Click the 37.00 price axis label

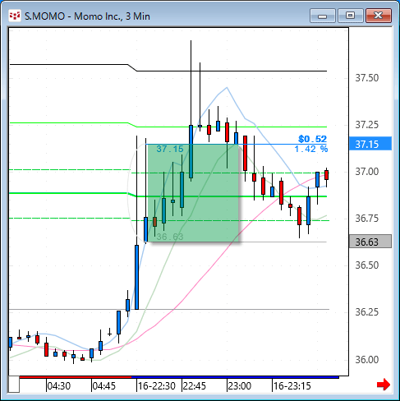367,172
